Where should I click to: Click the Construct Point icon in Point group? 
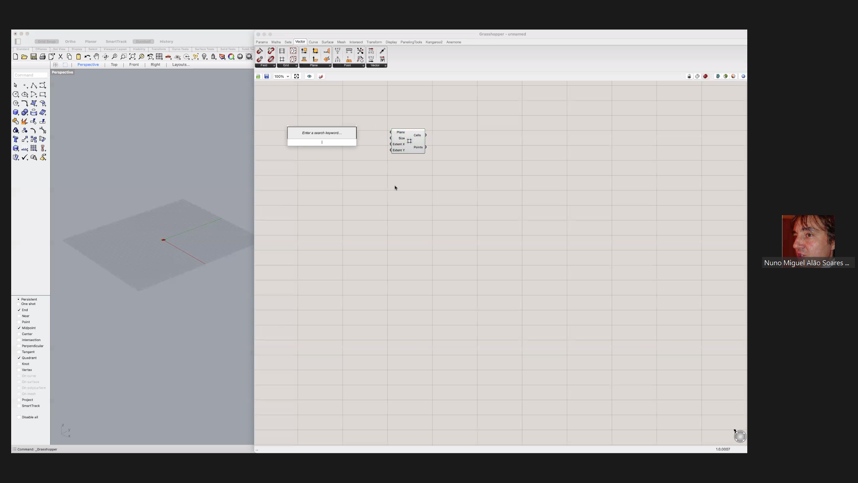[337, 51]
